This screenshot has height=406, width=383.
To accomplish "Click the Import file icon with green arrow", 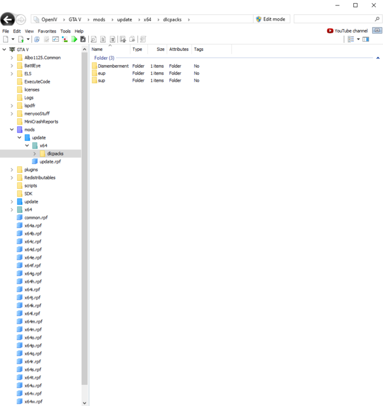I will [21, 40].
